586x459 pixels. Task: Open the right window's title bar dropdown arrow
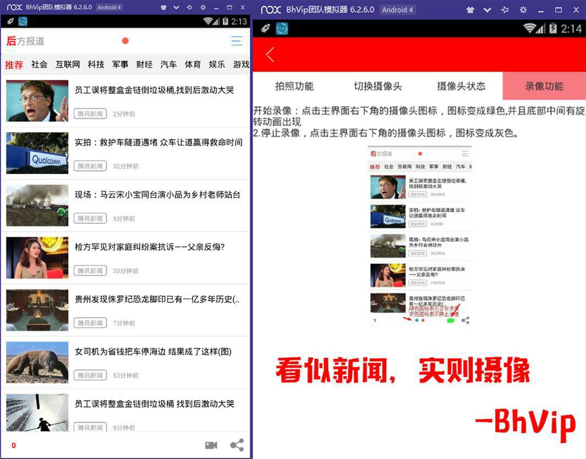point(487,10)
